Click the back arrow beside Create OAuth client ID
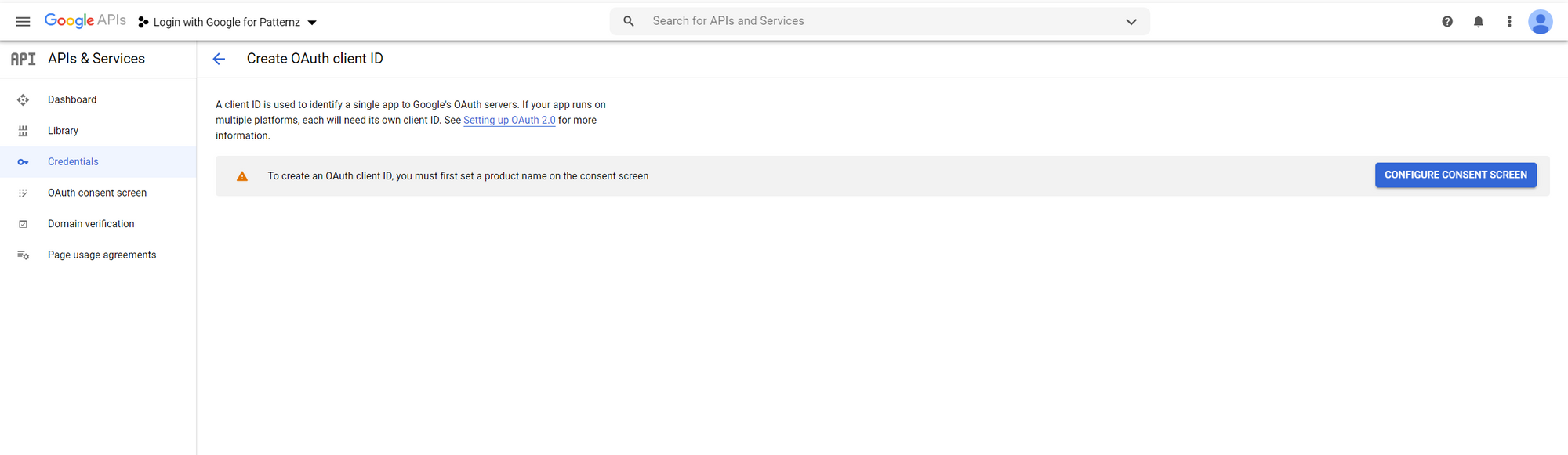1568x455 pixels. [219, 59]
